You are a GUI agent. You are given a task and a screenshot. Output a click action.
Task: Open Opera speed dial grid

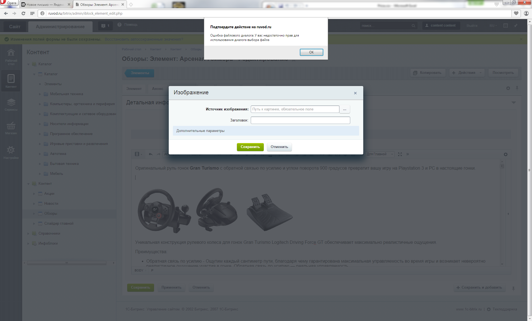[x=32, y=13]
